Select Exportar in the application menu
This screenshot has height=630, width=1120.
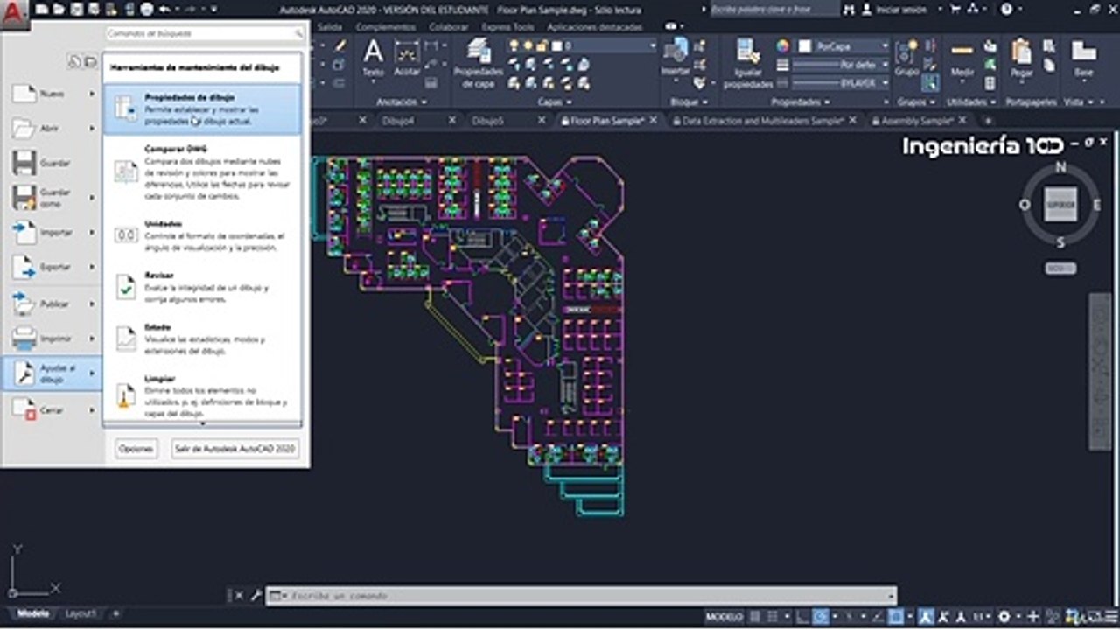(52, 267)
